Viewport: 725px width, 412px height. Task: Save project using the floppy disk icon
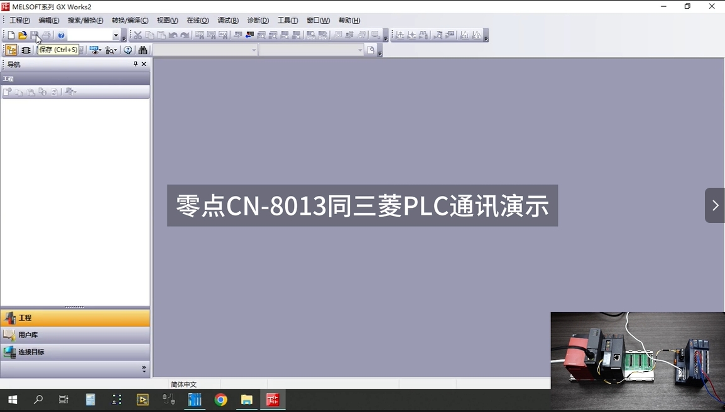click(x=34, y=35)
